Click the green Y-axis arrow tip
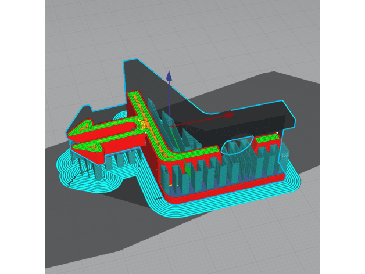This screenshot has width=365, height=274. point(188,171)
